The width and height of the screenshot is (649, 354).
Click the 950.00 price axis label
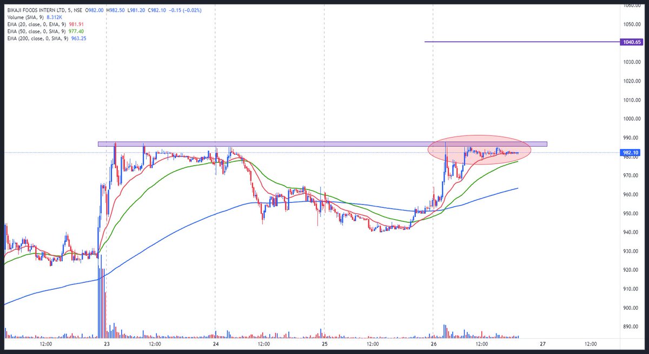point(630,213)
